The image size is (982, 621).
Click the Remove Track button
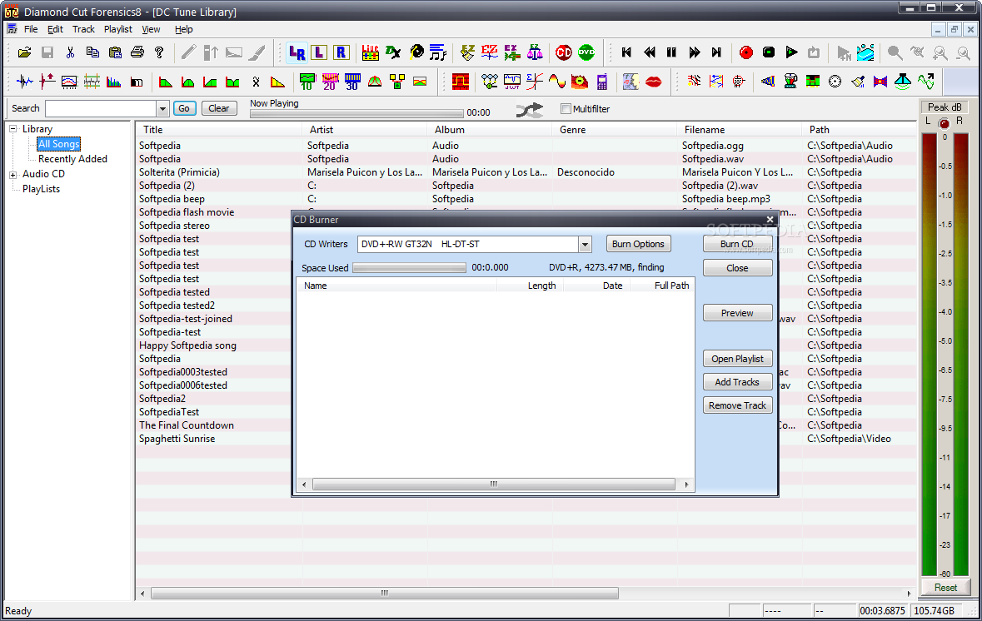pos(737,405)
